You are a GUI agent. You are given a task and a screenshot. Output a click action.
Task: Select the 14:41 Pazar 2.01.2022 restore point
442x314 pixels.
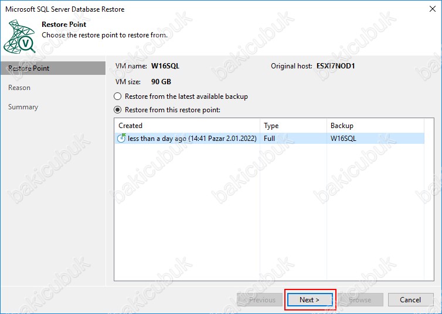point(270,139)
